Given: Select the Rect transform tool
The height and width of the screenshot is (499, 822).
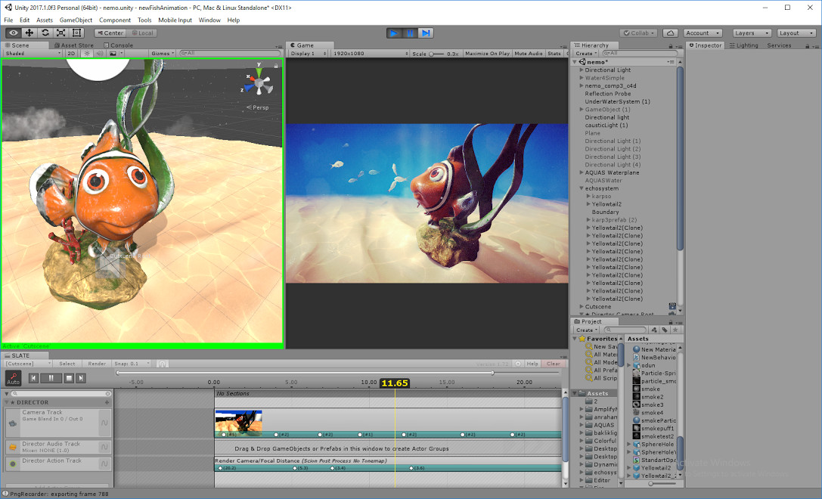Looking at the screenshot, I should point(76,33).
